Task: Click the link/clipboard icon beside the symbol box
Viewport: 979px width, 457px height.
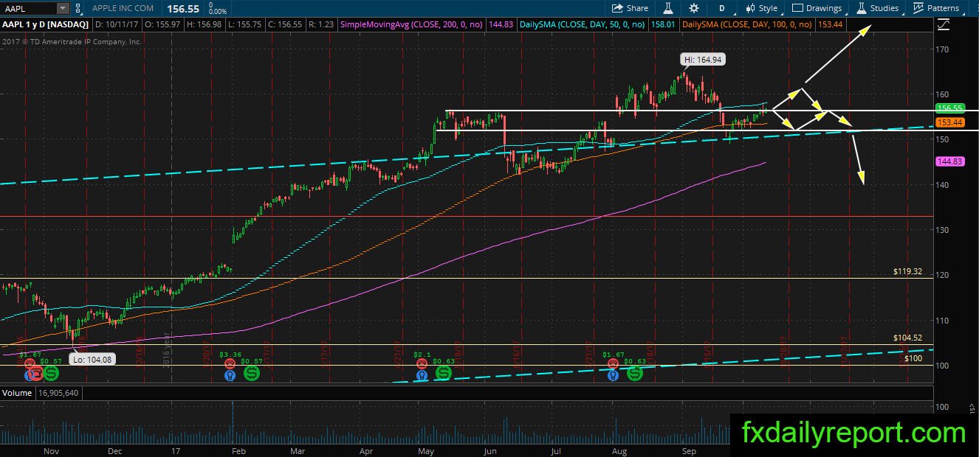Action: click(79, 8)
